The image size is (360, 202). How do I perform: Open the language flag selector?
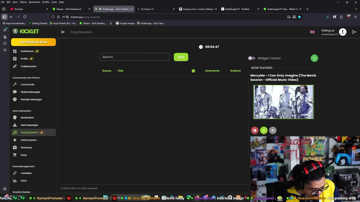[x=312, y=32]
